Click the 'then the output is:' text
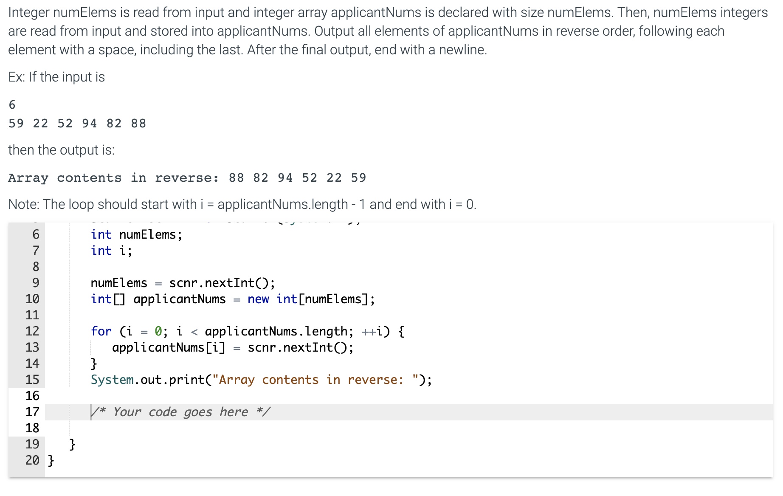The width and height of the screenshot is (783, 496). [62, 150]
